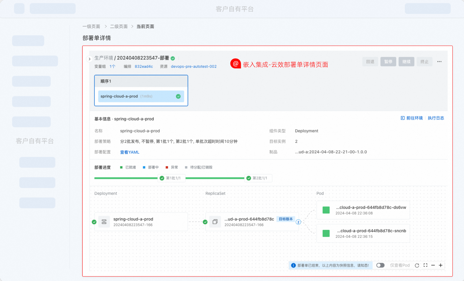464x281 pixels.
Task: Click the Pod column label
Action: tap(320, 193)
